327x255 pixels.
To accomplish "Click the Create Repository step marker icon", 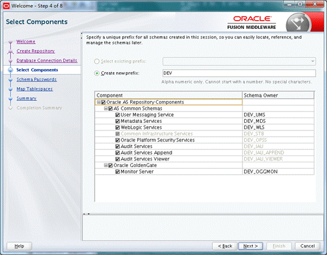I will 11,51.
